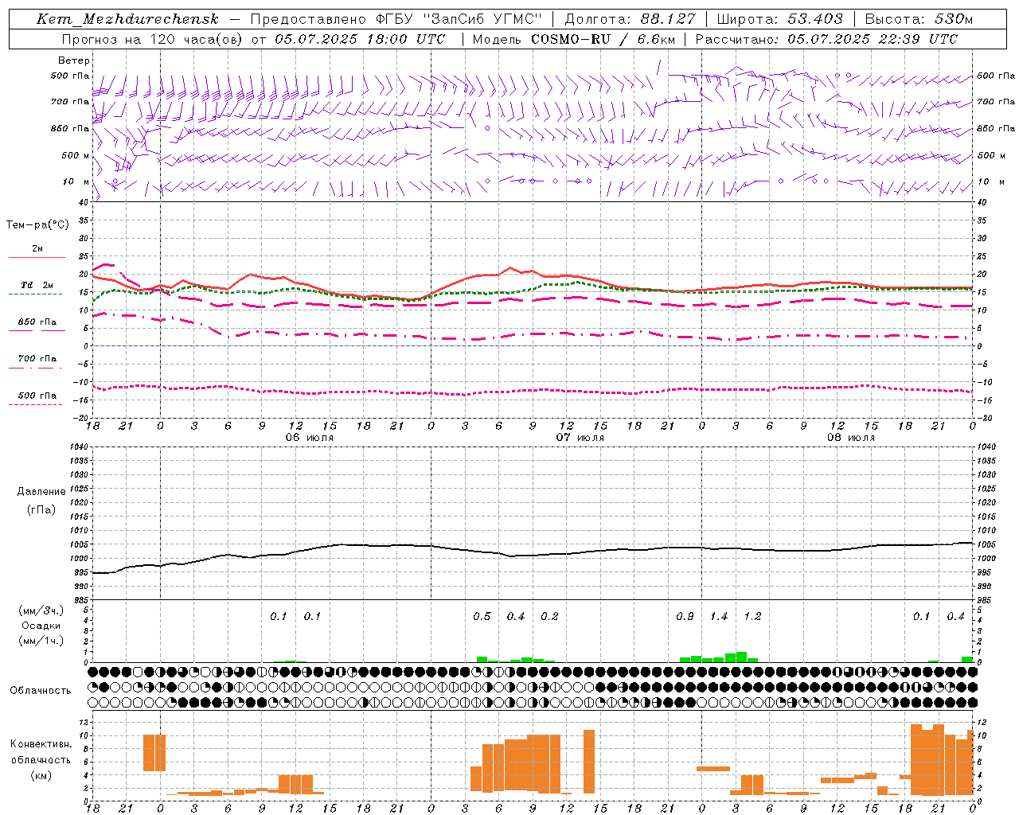Click the 0.2 precipitation value
Viewport: 1019px width, 815px height.
point(549,617)
